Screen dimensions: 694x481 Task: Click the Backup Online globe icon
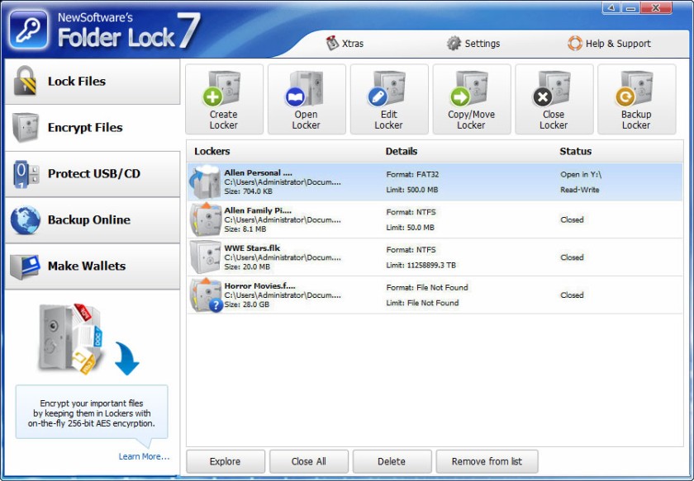click(26, 219)
